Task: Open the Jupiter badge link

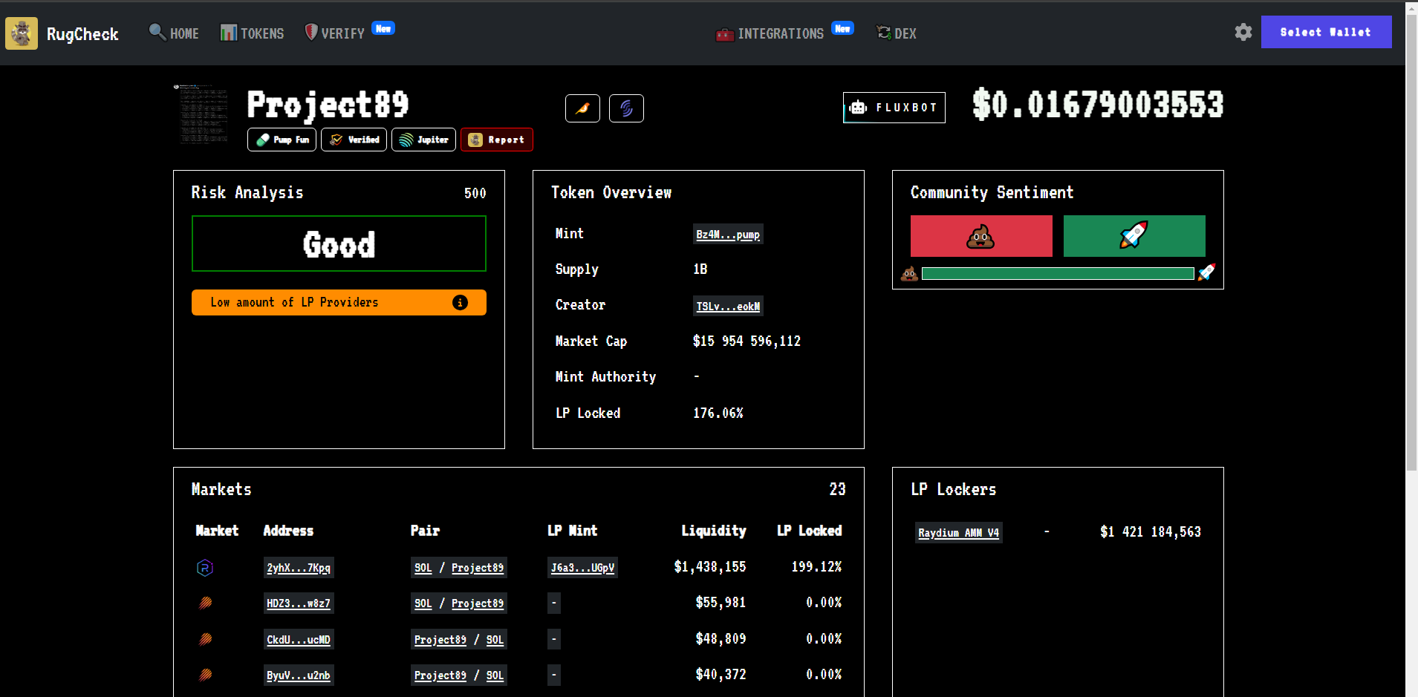Action: pos(423,140)
